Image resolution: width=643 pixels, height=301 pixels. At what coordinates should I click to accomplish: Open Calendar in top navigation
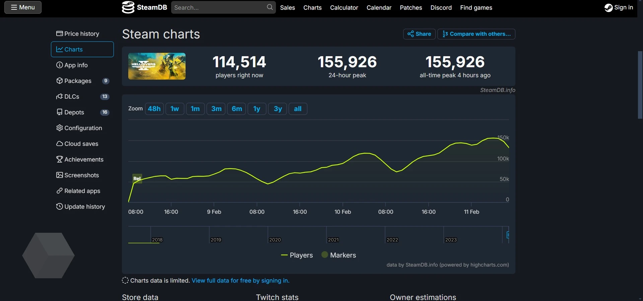[379, 7]
